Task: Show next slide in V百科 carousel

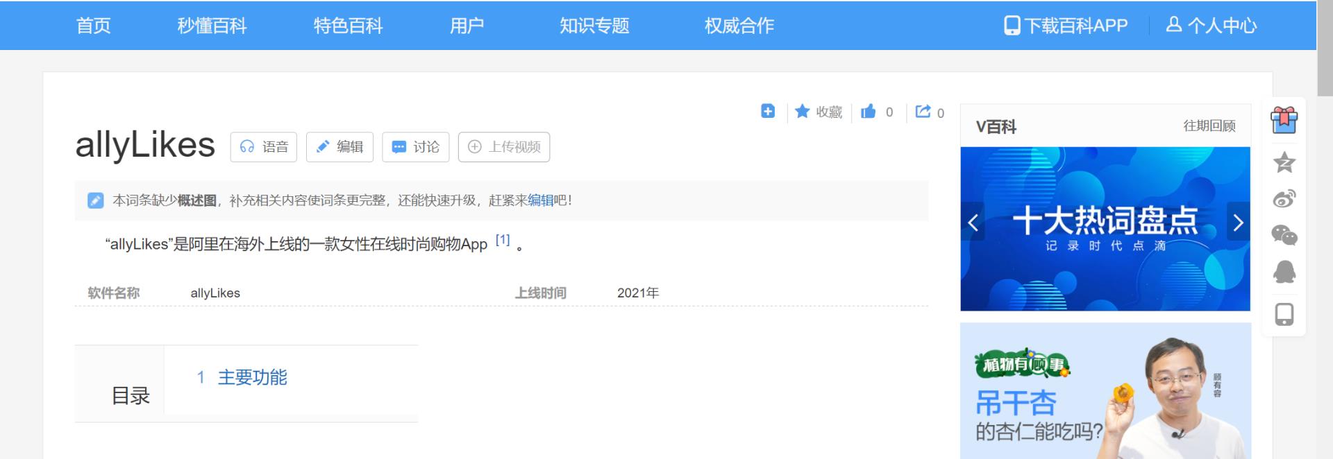Action: 1238,223
